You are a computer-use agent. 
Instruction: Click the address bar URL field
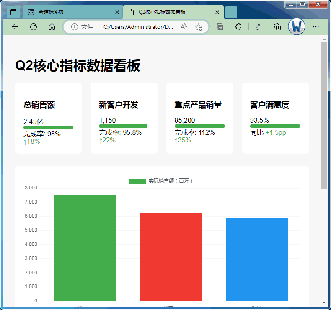click(138, 27)
